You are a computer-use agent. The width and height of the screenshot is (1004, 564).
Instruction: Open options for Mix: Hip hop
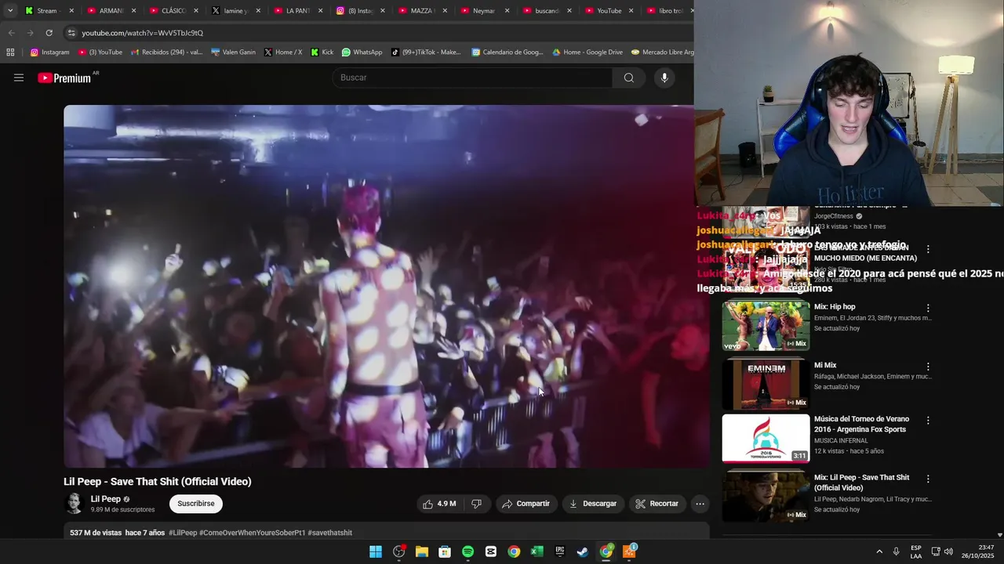point(928,308)
